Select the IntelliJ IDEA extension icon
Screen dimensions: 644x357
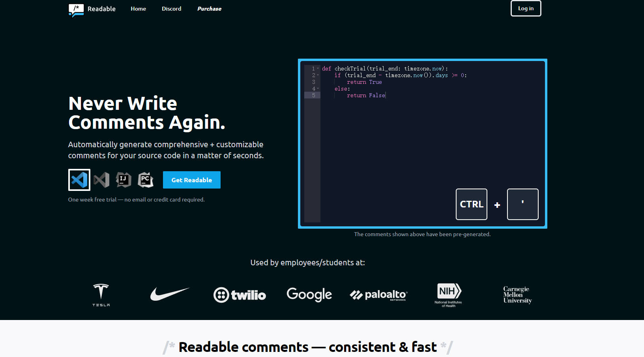[x=123, y=179]
